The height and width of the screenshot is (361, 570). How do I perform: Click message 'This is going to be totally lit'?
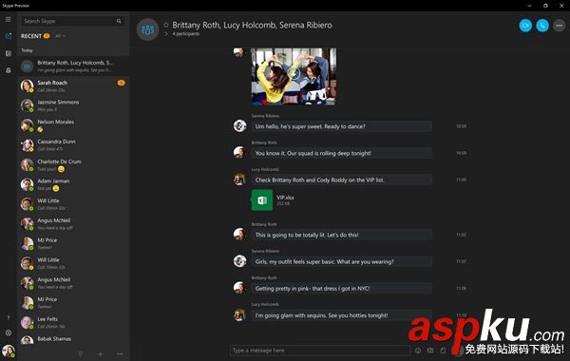[341, 235]
